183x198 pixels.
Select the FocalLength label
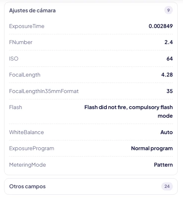[x=25, y=75]
